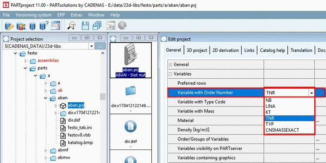Click the magnifier text search toolbar icon

click(72, 26)
